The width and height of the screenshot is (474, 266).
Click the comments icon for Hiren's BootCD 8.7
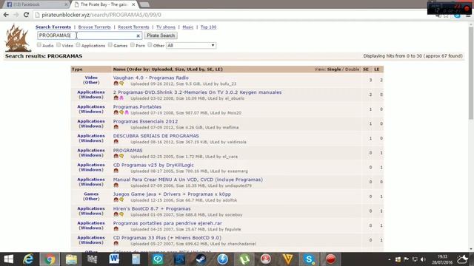click(121, 214)
